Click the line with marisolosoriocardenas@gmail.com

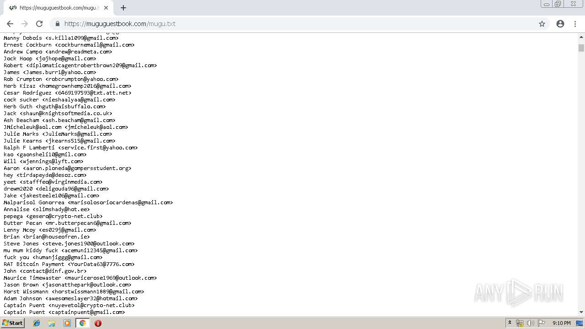point(88,202)
